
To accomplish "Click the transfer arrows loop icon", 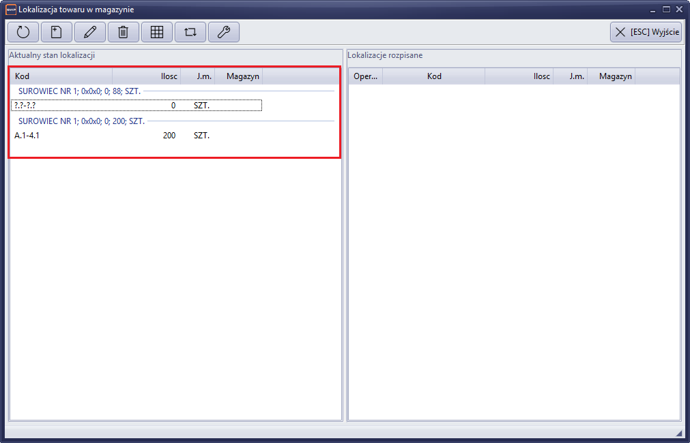I will pyautogui.click(x=190, y=32).
